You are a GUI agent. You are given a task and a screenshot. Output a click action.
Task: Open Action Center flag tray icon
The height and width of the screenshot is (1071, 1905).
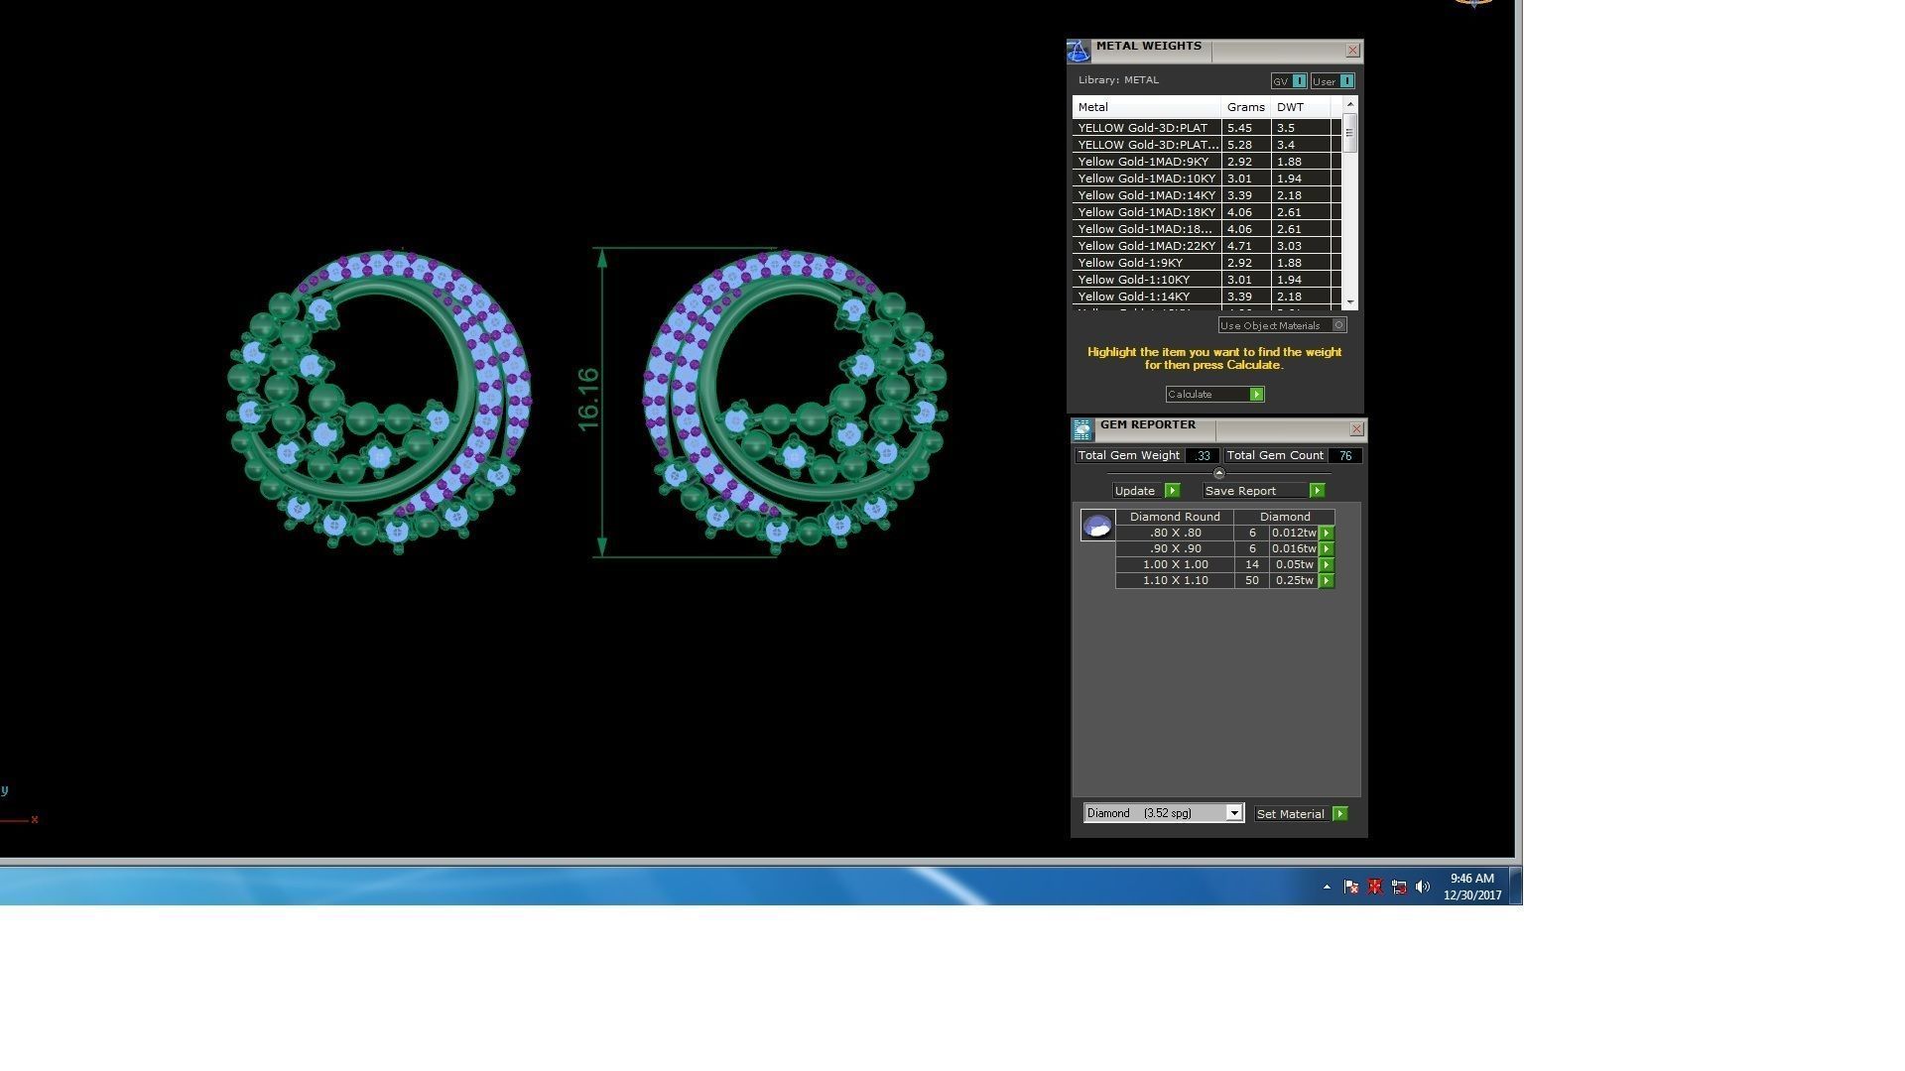coord(1350,887)
